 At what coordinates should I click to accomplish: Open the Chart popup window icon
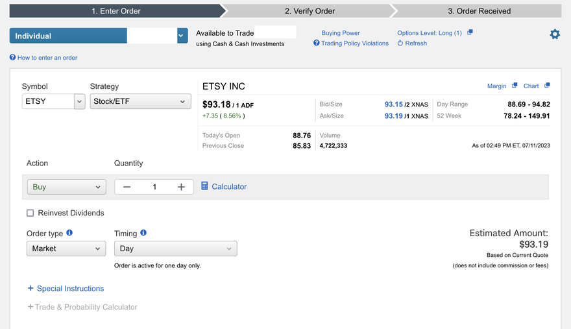pyautogui.click(x=546, y=86)
